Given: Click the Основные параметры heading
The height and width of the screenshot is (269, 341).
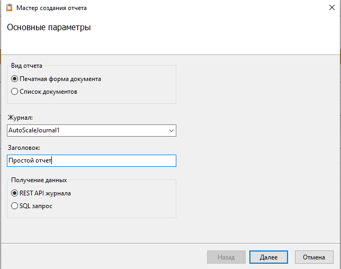Looking at the screenshot, I should tap(49, 28).
